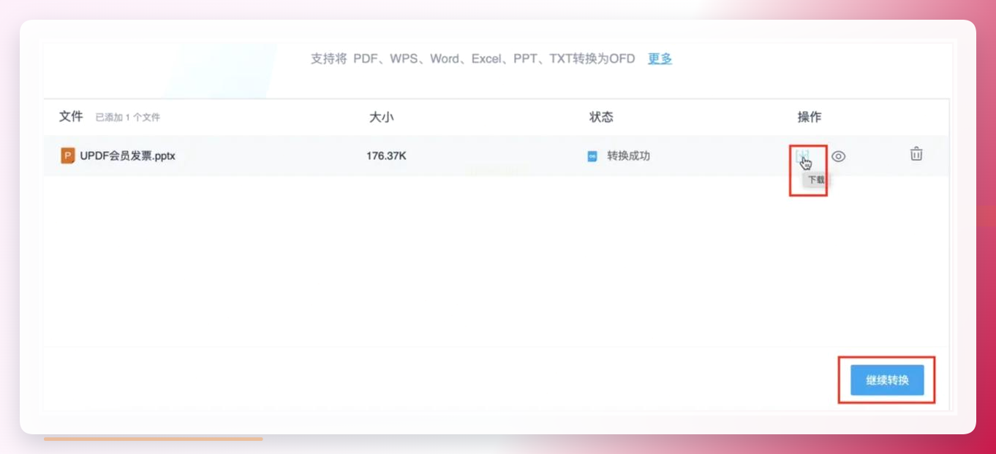Click the download icon for UPDF会员发票.pptx
The image size is (996, 454).
tap(802, 156)
